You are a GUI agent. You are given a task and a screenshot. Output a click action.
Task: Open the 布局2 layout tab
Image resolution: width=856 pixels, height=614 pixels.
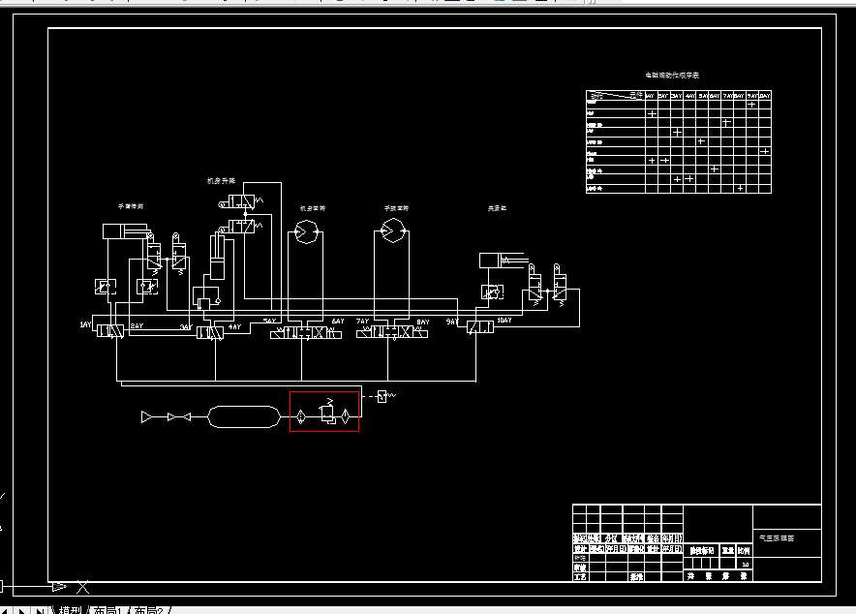click(149, 610)
